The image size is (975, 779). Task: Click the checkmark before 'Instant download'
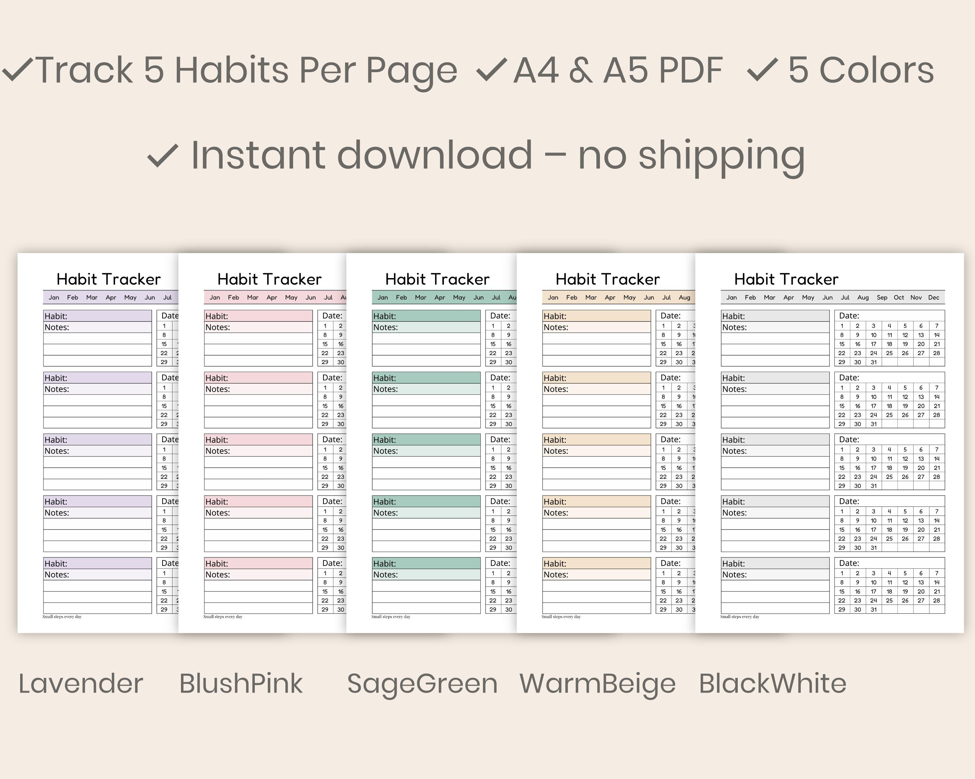pyautogui.click(x=163, y=156)
